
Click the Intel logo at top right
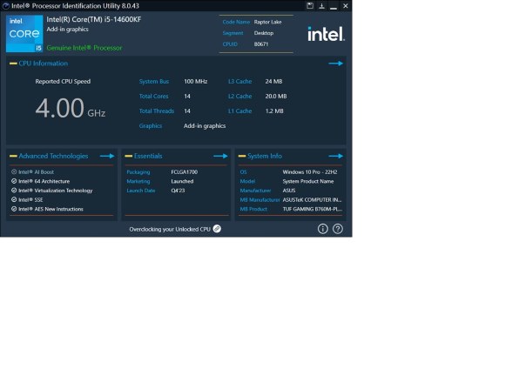326,34
